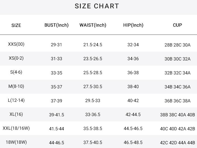The height and width of the screenshot is (148, 197).
Task: Select the SIZE column header
Action: pos(16,26)
